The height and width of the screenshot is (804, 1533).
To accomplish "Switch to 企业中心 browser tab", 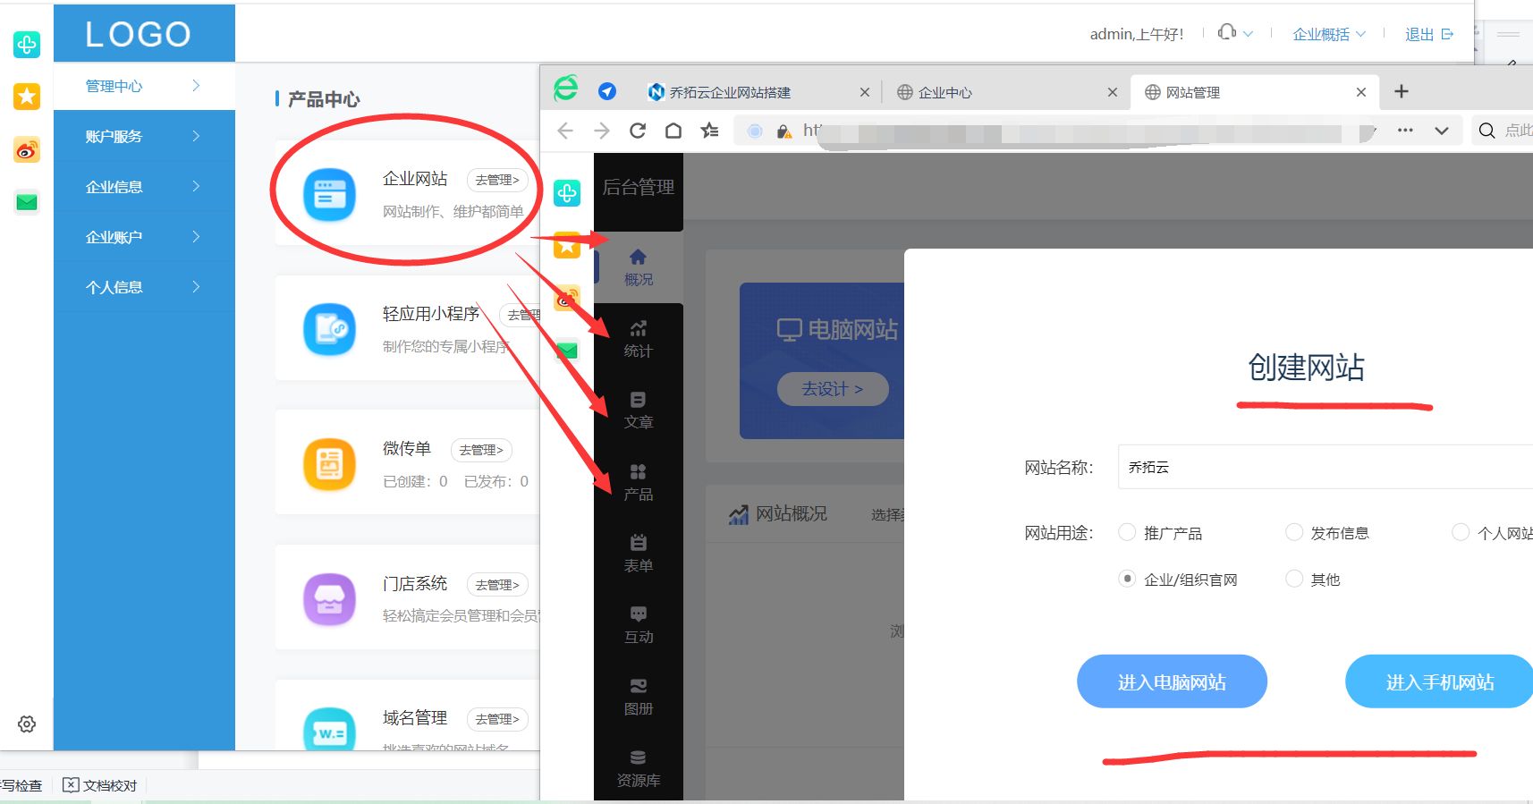I will click(x=1006, y=91).
